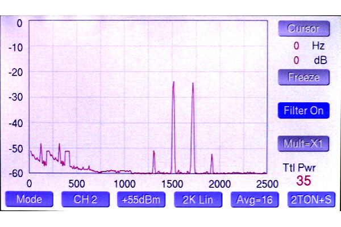Change averaging with Avg=16 button
This screenshot has width=341, height=227.
[255, 200]
